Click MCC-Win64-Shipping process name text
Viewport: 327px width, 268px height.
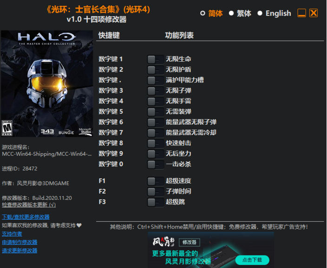[x=47, y=154]
